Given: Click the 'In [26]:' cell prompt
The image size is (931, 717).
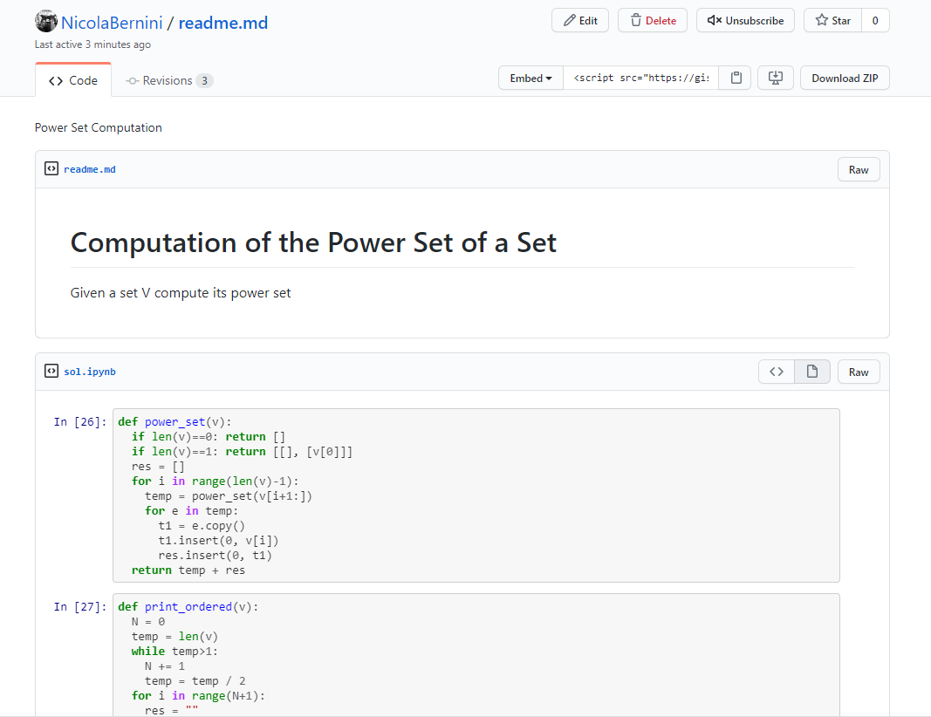Looking at the screenshot, I should tap(80, 422).
